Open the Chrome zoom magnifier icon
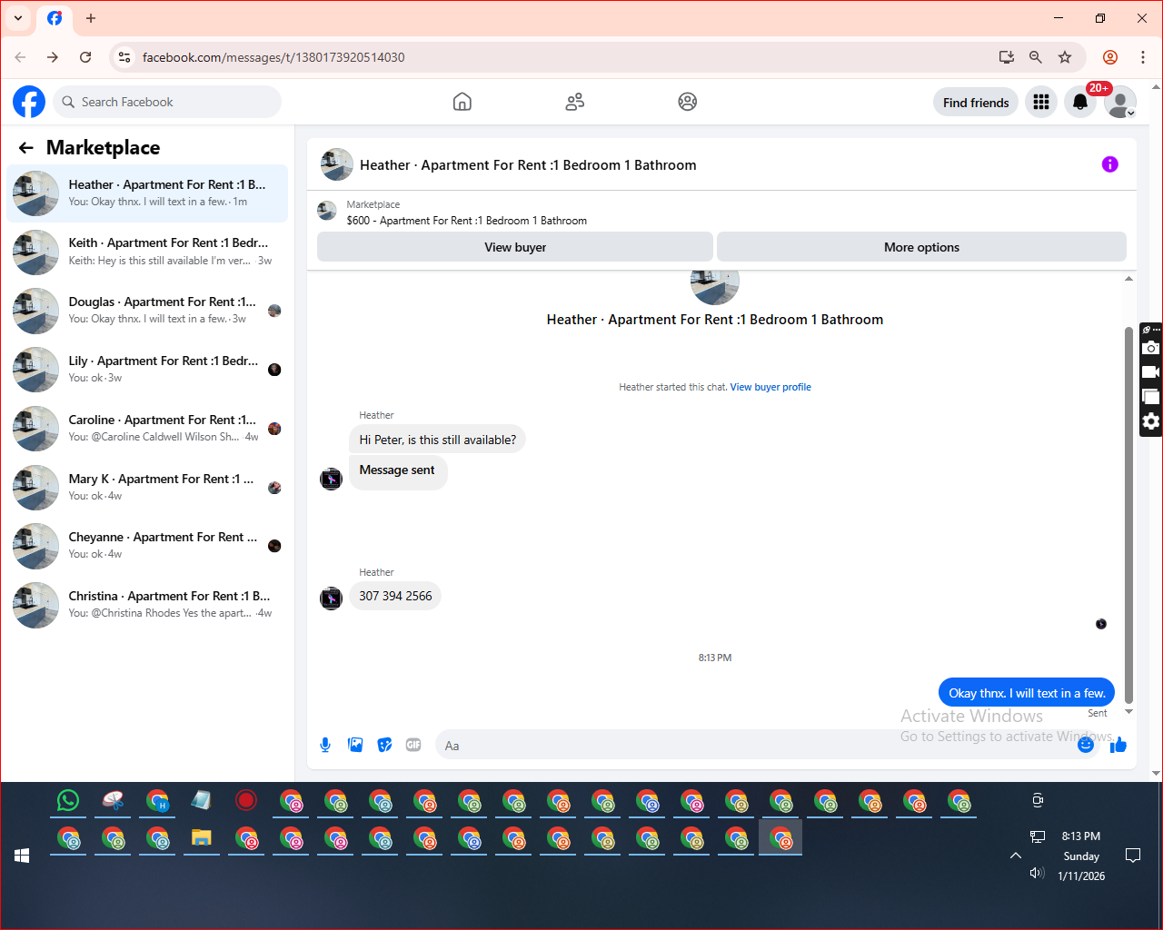 [x=1036, y=57]
